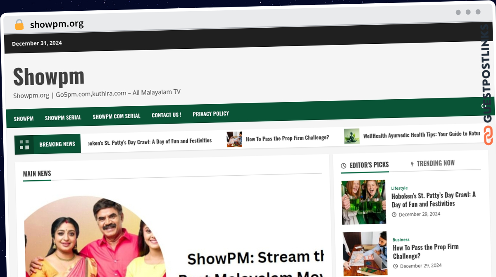Click the orange padlock icon
The width and height of the screenshot is (496, 277).
(x=19, y=25)
